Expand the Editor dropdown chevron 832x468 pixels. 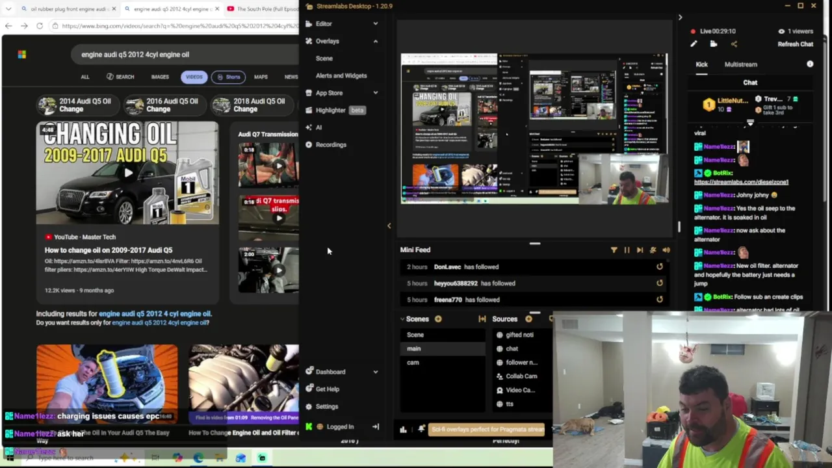click(x=375, y=23)
